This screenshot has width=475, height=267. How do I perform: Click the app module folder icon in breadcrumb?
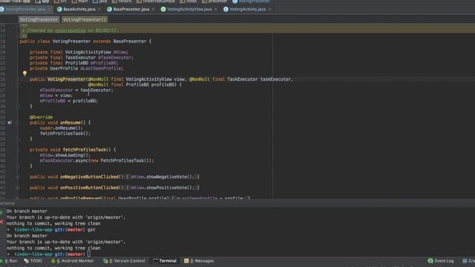coord(38,1)
